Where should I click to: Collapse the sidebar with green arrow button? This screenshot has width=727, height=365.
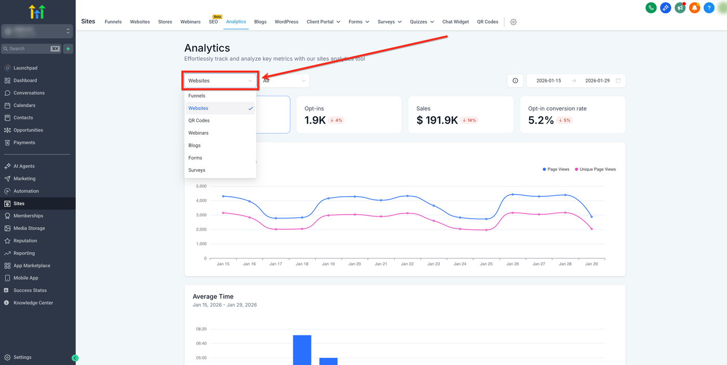(x=75, y=358)
